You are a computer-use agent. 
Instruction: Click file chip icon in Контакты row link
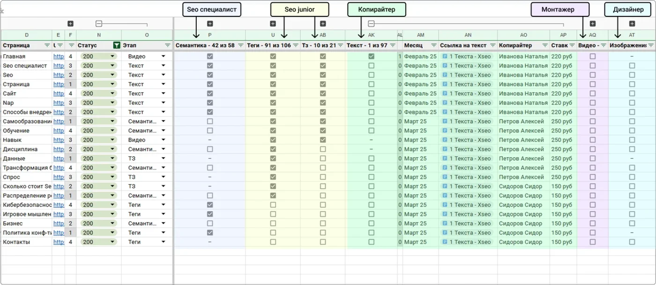point(445,242)
